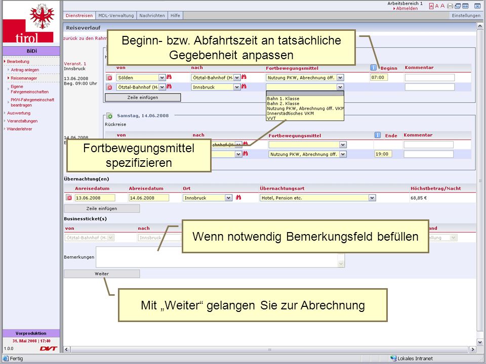Expand Bearbeitung in sidebar

point(18,62)
